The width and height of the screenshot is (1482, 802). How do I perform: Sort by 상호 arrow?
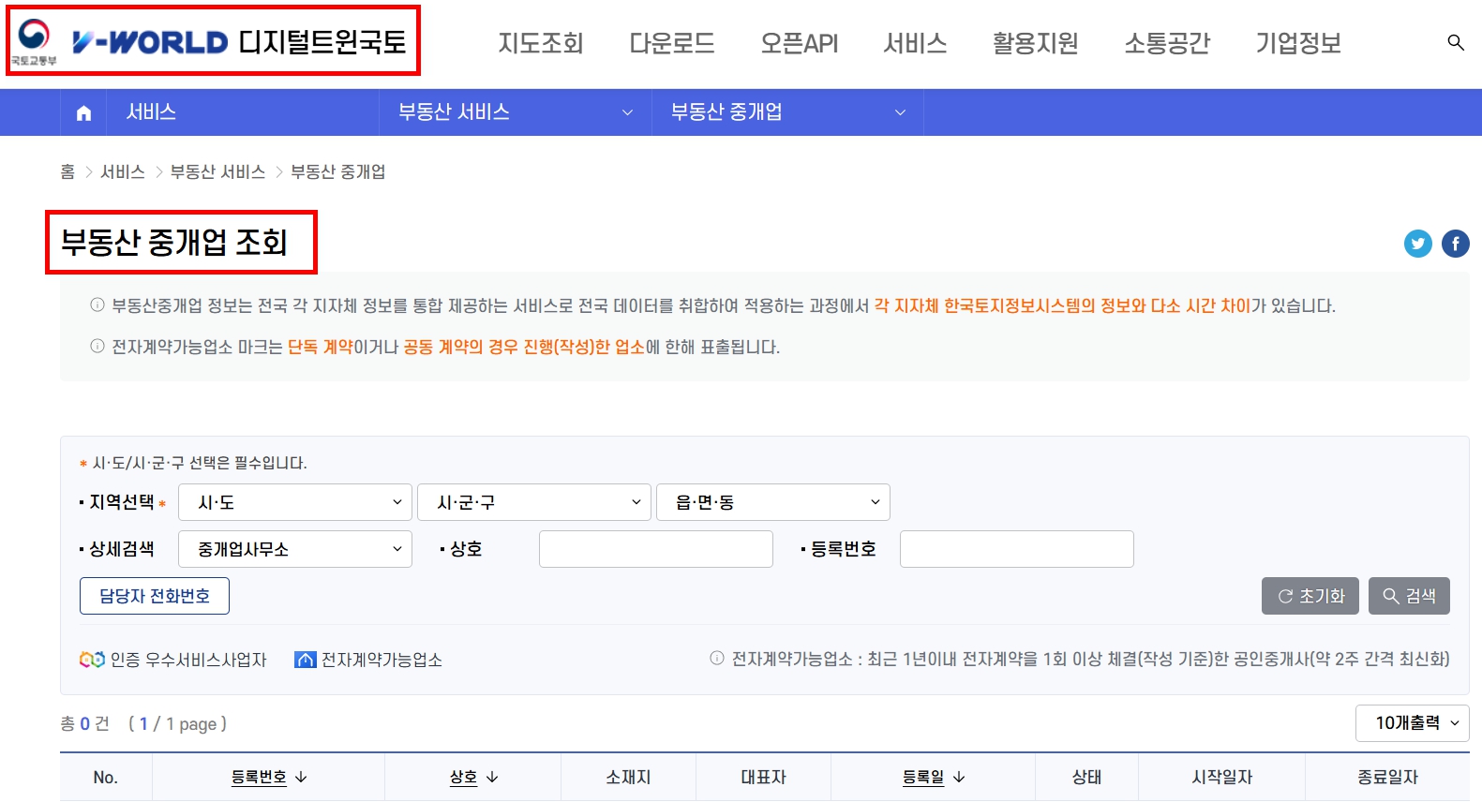click(x=492, y=778)
